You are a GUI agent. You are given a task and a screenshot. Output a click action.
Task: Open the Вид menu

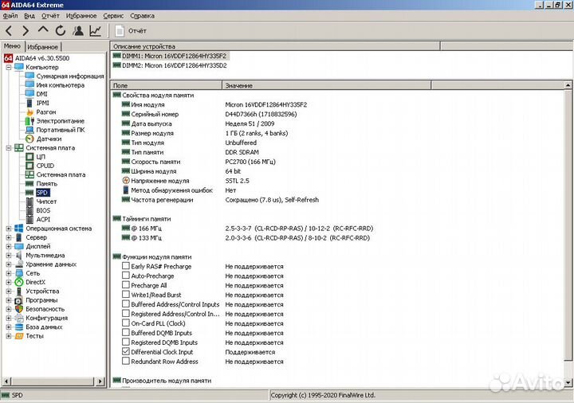click(x=29, y=16)
